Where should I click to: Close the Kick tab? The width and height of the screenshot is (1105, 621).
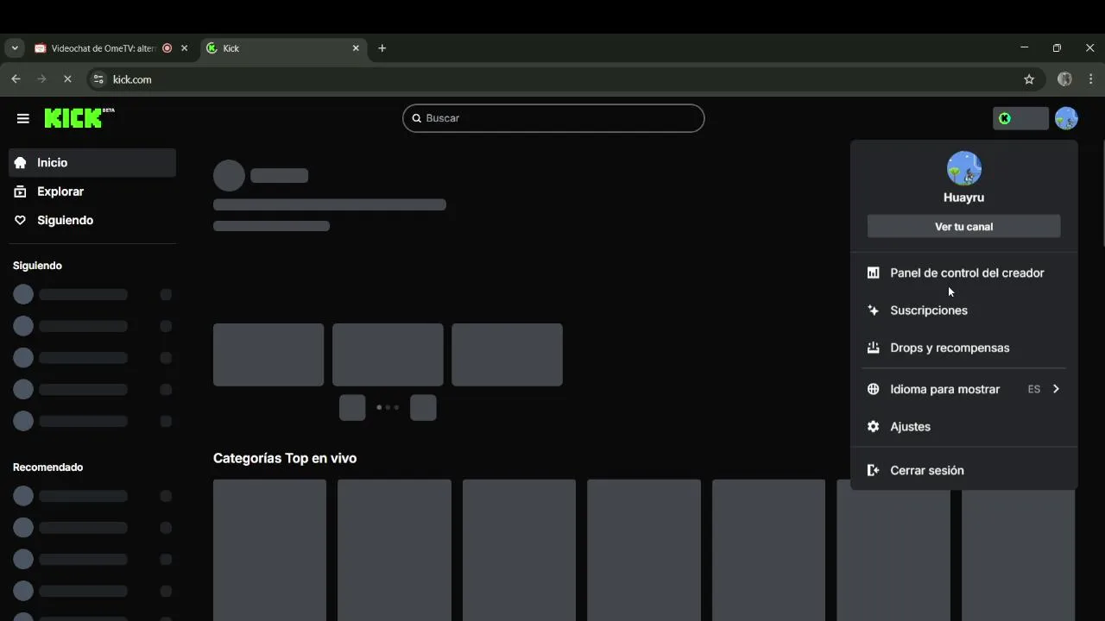click(356, 48)
